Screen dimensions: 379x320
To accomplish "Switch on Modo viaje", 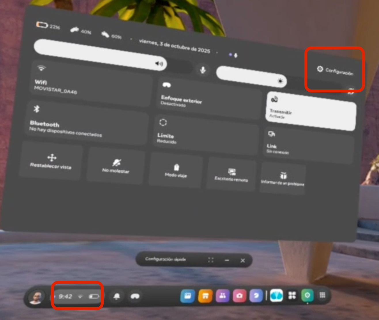I will [x=176, y=170].
